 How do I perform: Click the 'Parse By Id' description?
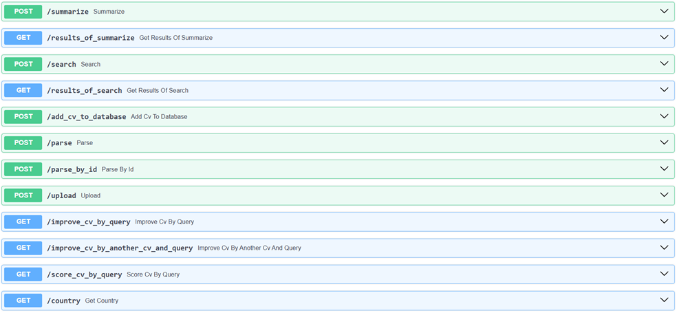click(x=118, y=169)
